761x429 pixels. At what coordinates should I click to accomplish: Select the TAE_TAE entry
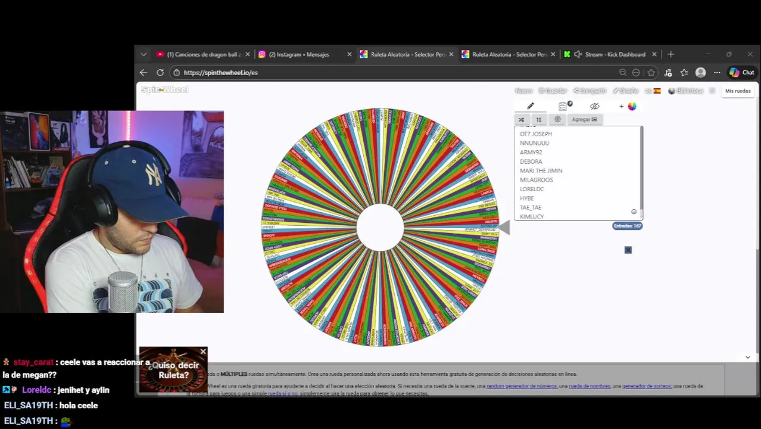(531, 207)
